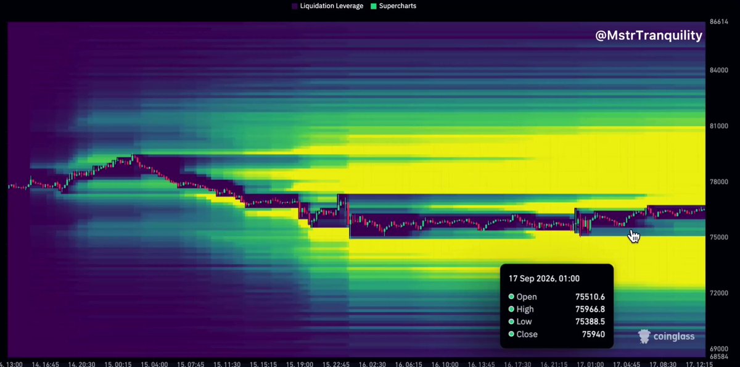Click the 17, 08:30 time axis label
The image size is (740, 367).
tap(663, 364)
